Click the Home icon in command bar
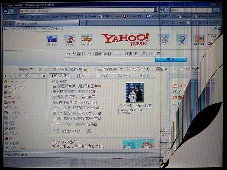 (x=166, y=22)
